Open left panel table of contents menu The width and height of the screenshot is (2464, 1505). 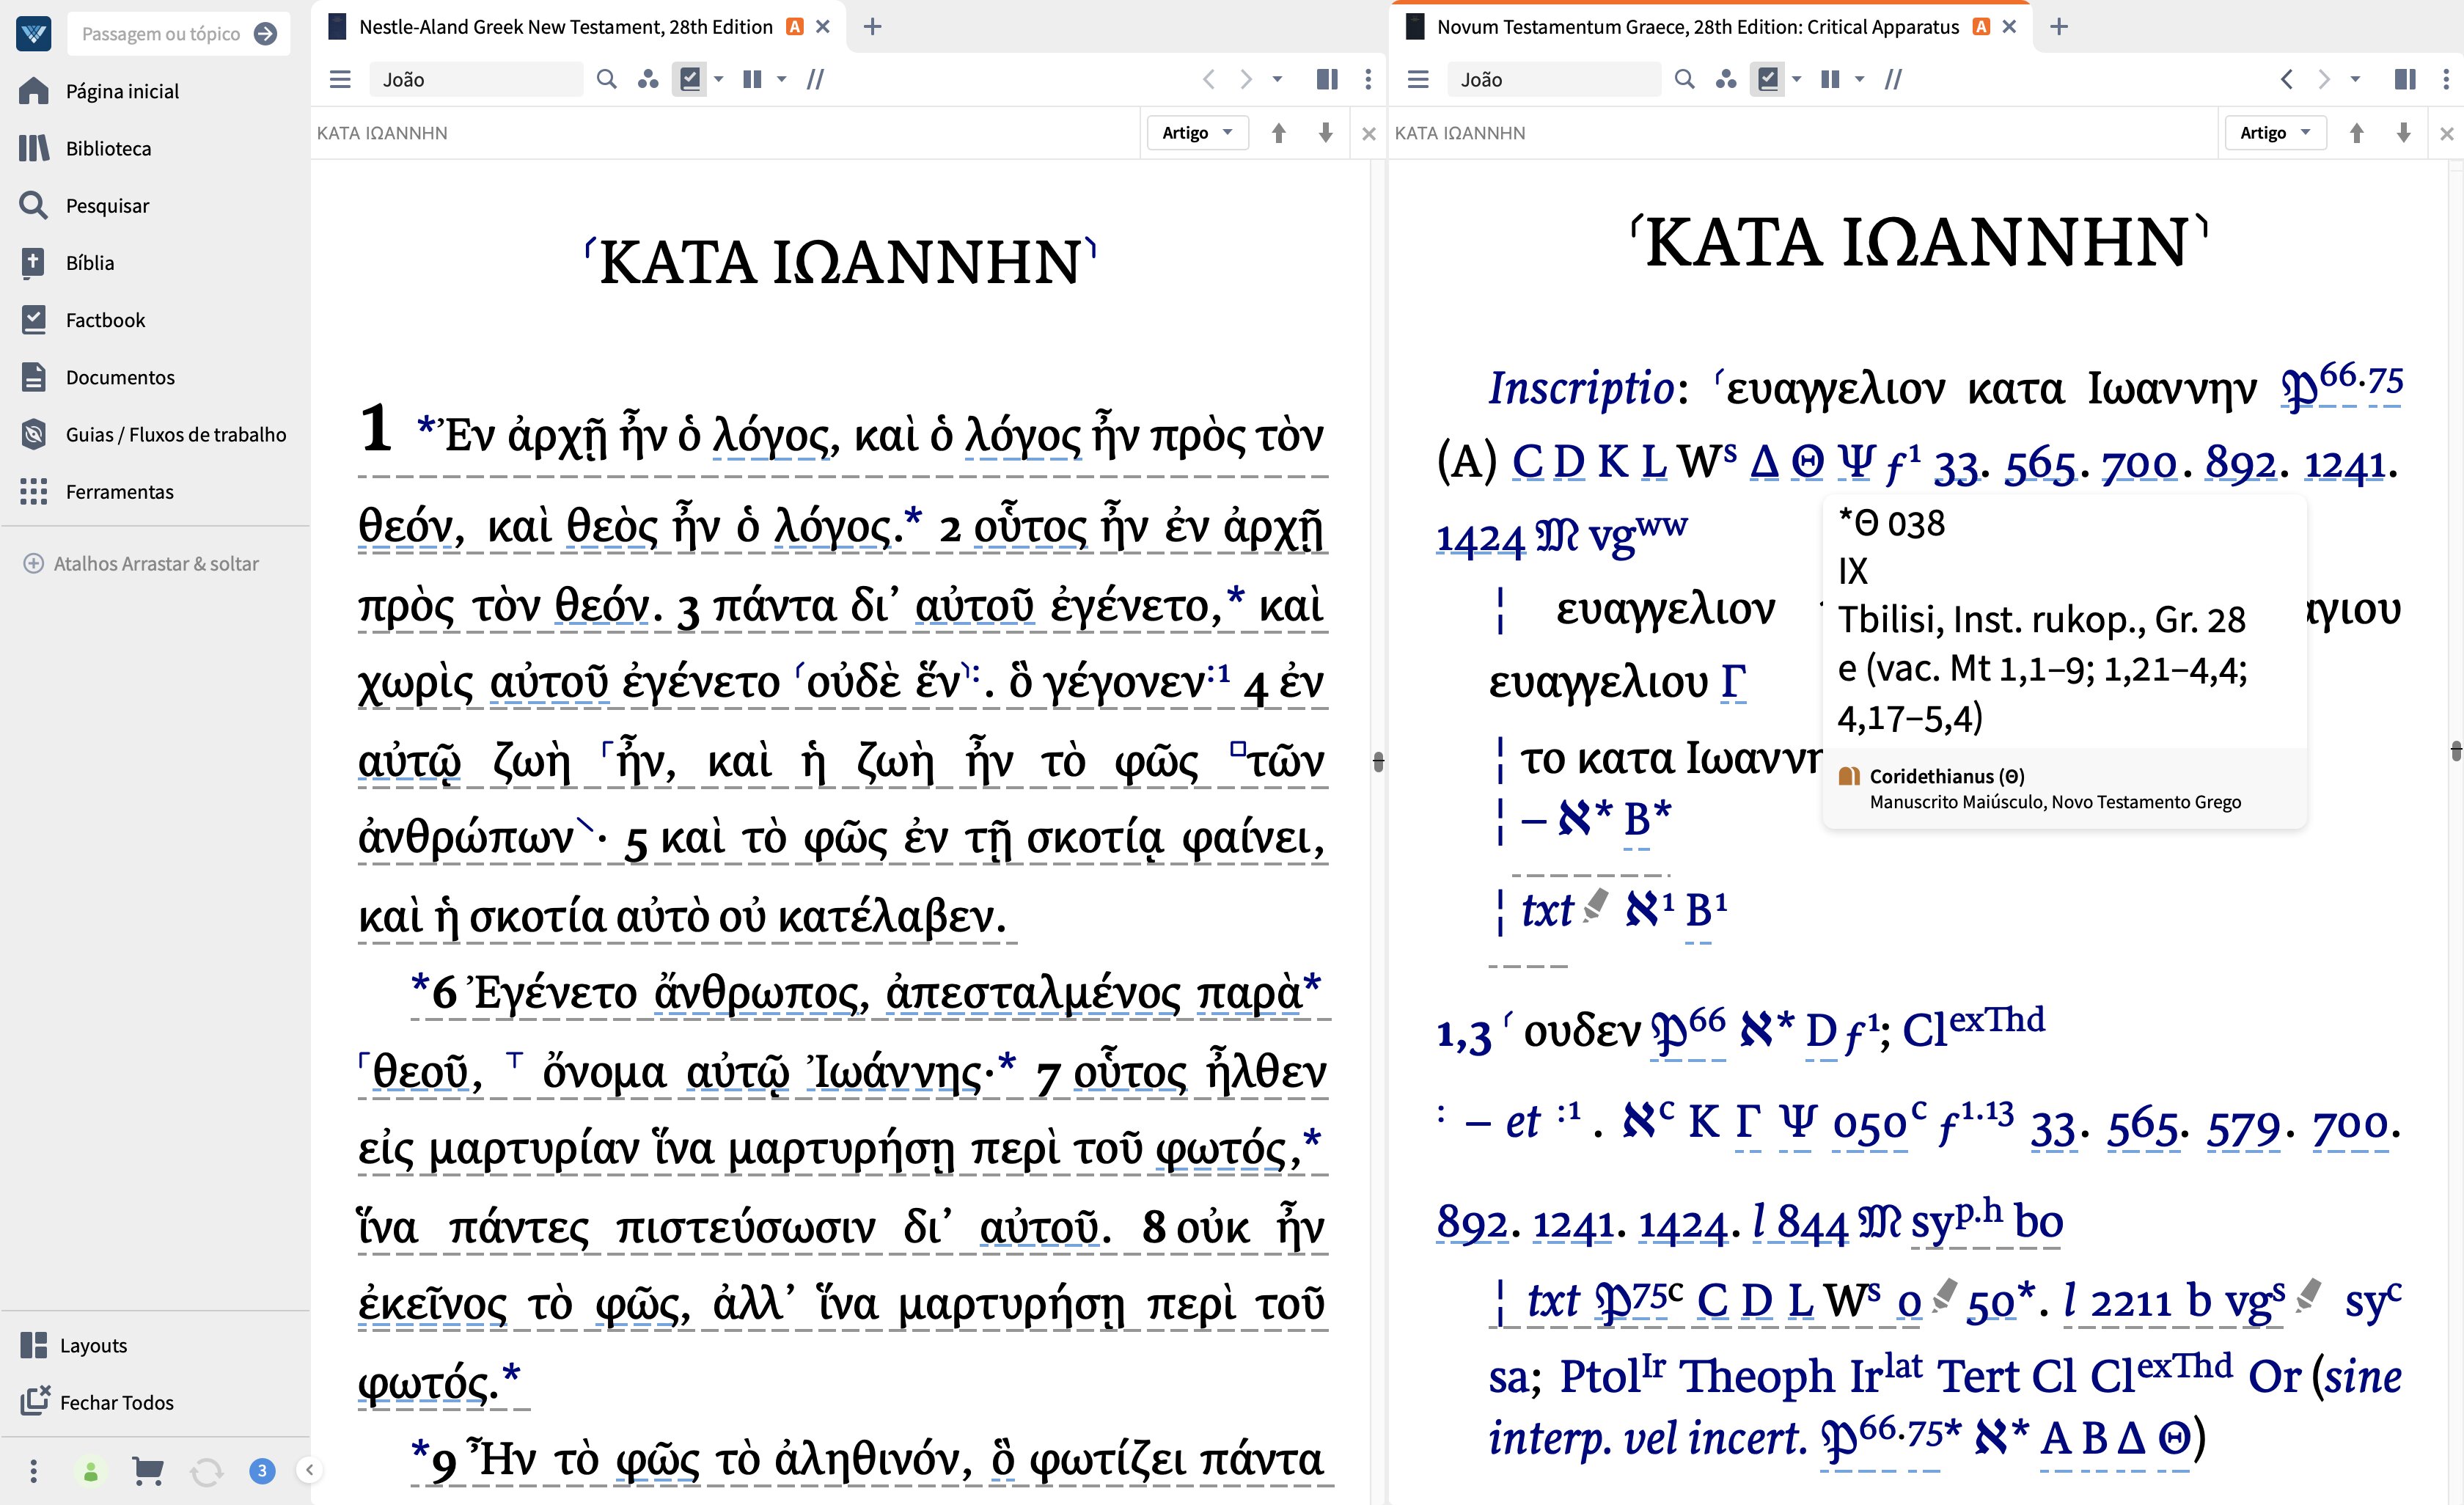(340, 79)
